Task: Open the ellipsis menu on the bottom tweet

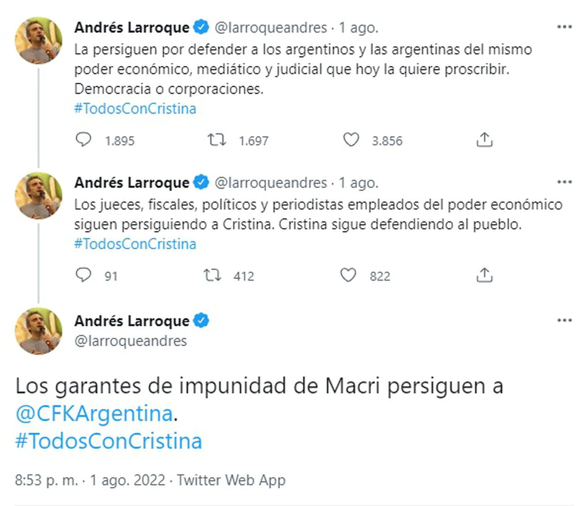Action: [564, 319]
